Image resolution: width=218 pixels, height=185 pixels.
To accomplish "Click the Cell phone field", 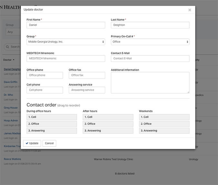I will 45,90.
